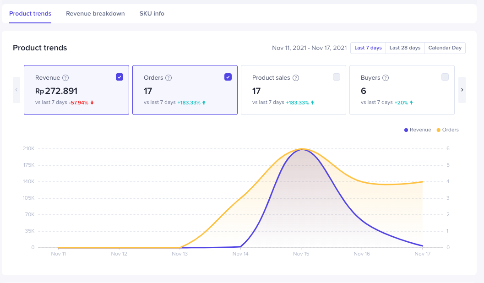Click the red down arrow under Revenue

pos(92,103)
